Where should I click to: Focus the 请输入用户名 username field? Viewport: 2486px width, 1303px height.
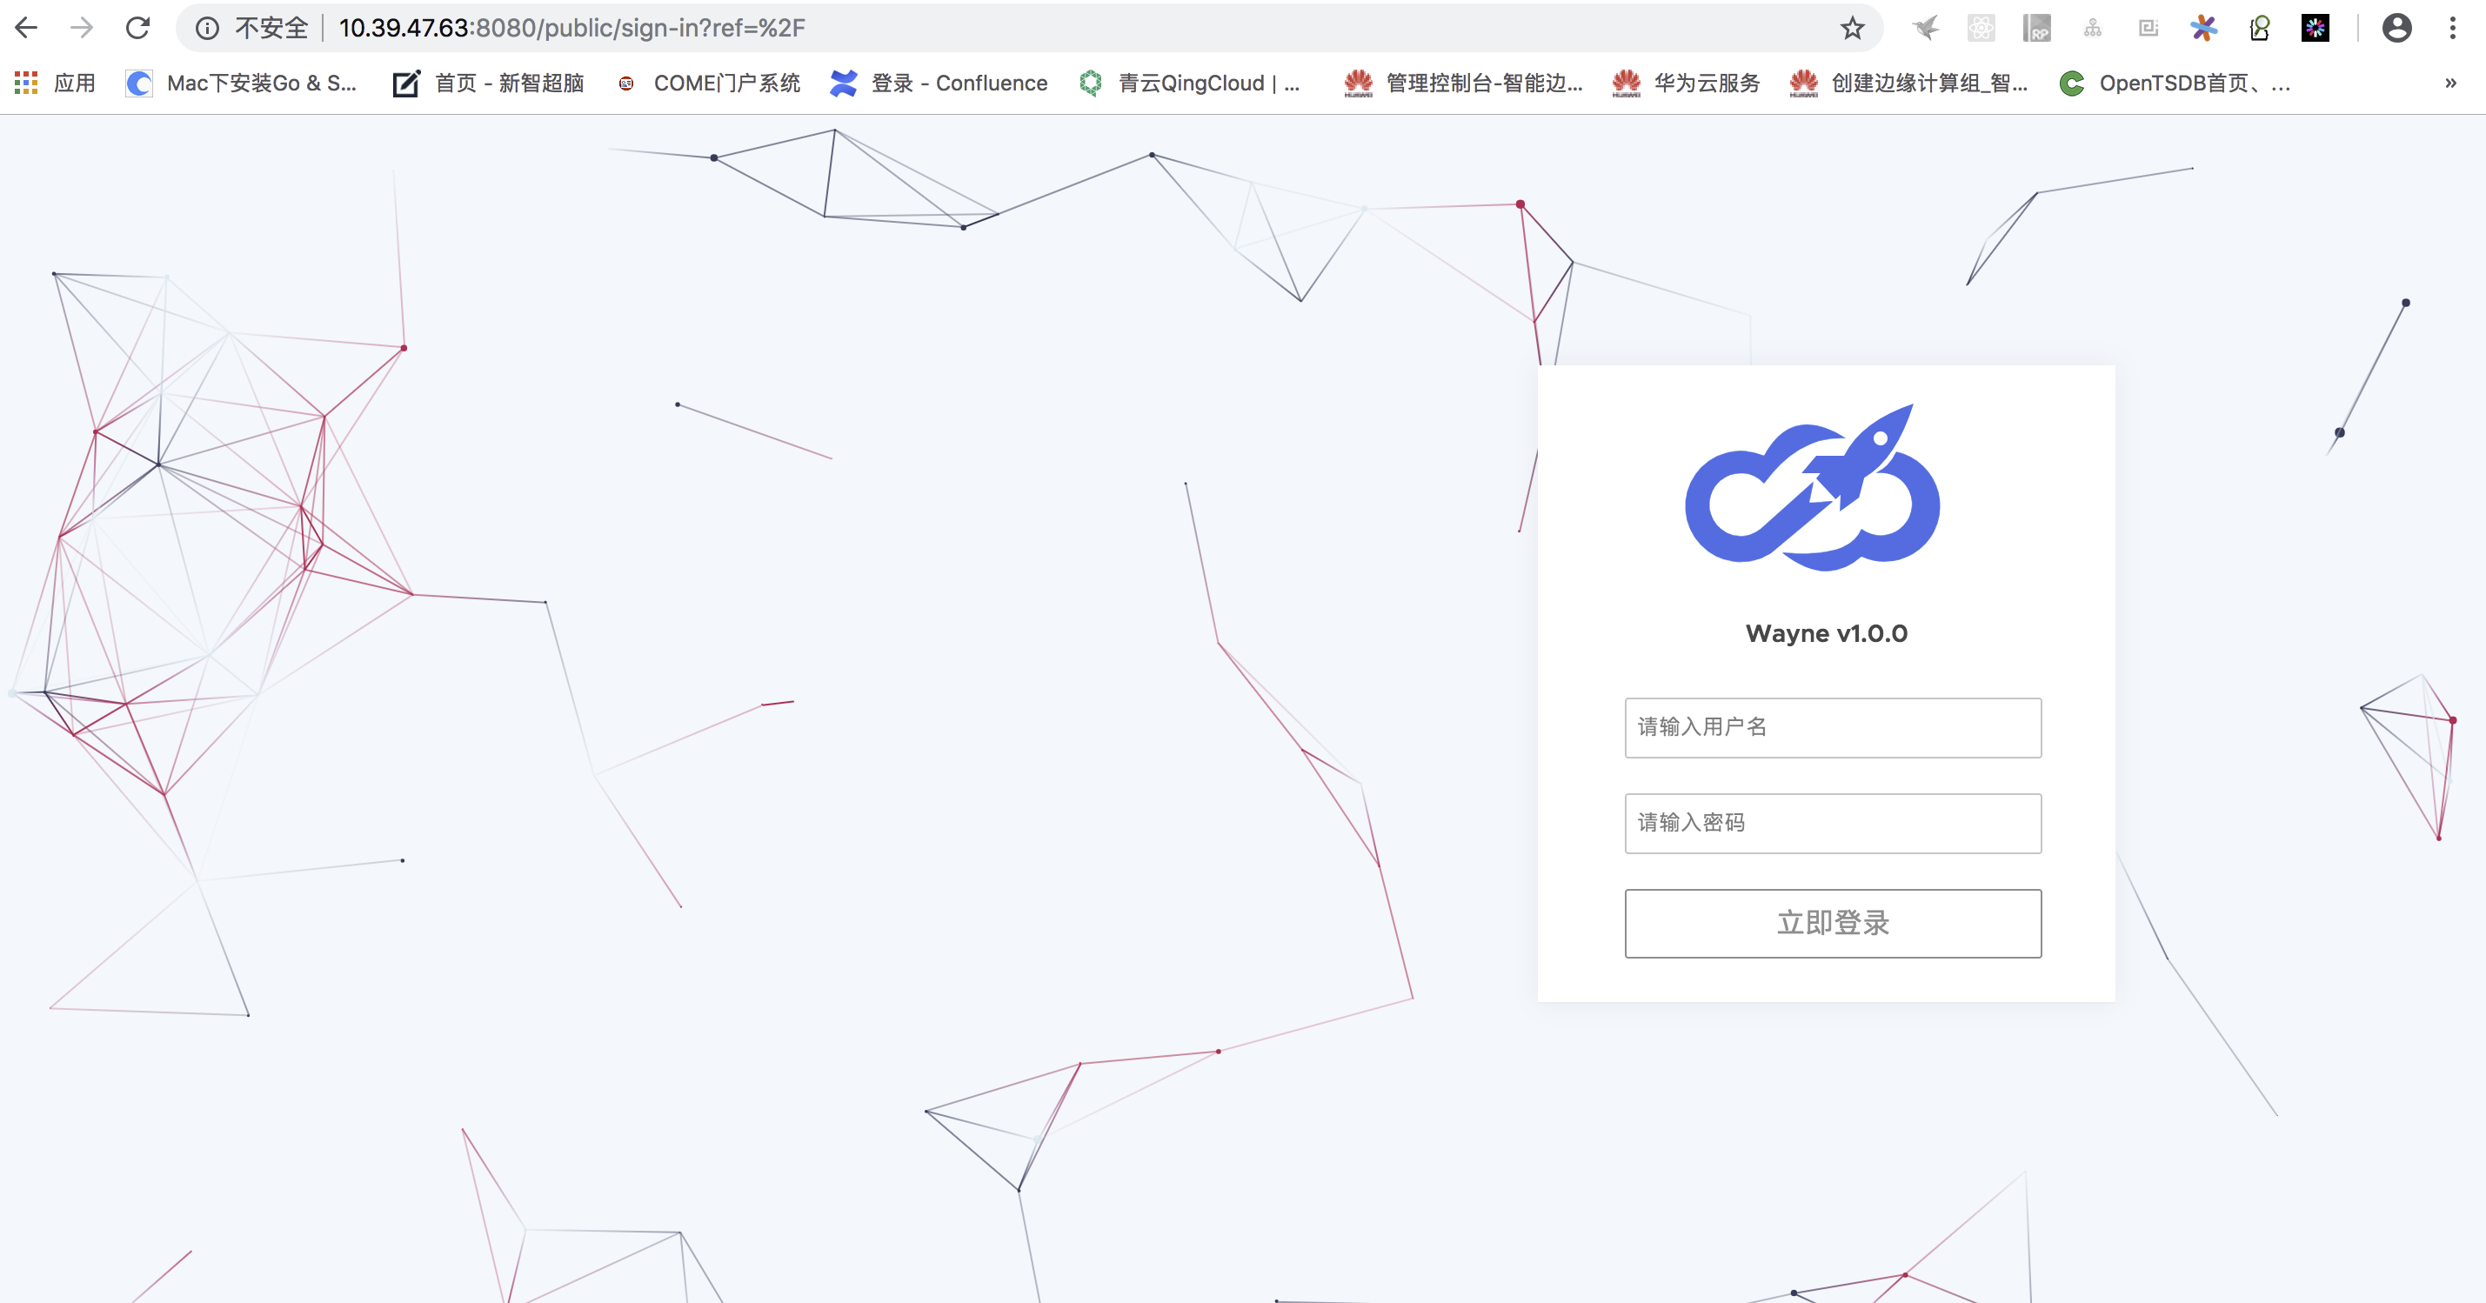(x=1833, y=728)
